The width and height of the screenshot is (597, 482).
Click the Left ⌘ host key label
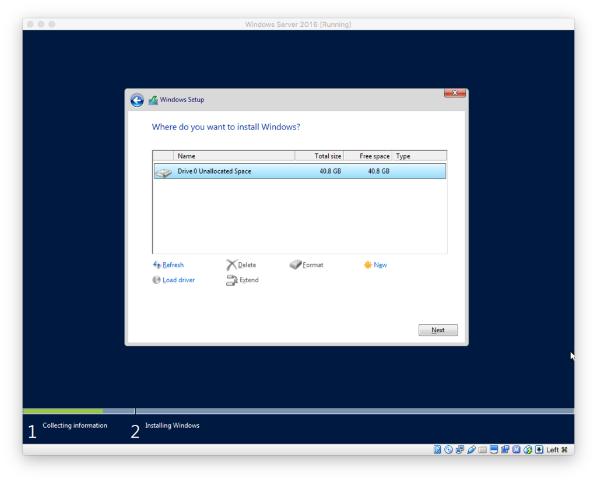pyautogui.click(x=557, y=450)
